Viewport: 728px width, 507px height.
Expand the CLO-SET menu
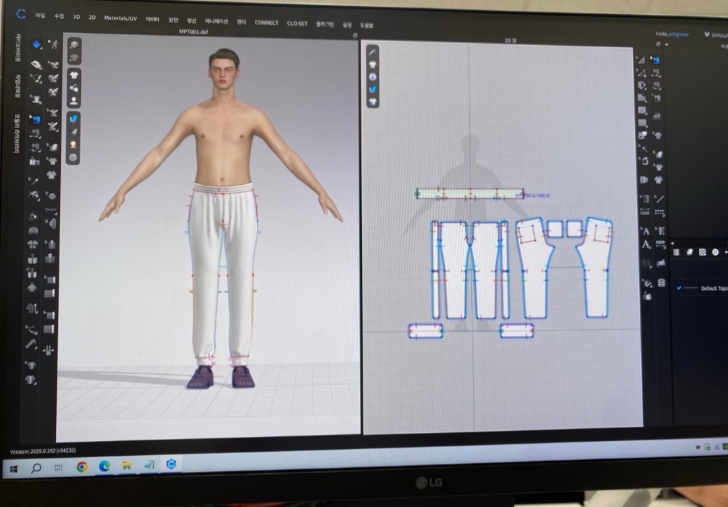[x=297, y=23]
